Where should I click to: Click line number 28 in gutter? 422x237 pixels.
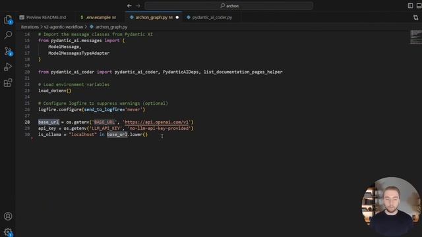tap(27, 122)
